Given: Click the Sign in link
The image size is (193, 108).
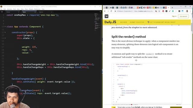Looking at the screenshot, I should [x=174, y=16].
